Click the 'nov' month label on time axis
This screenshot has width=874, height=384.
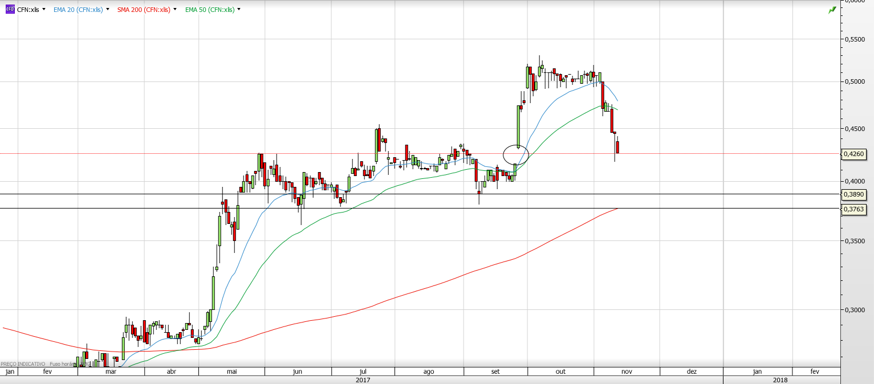(x=627, y=371)
